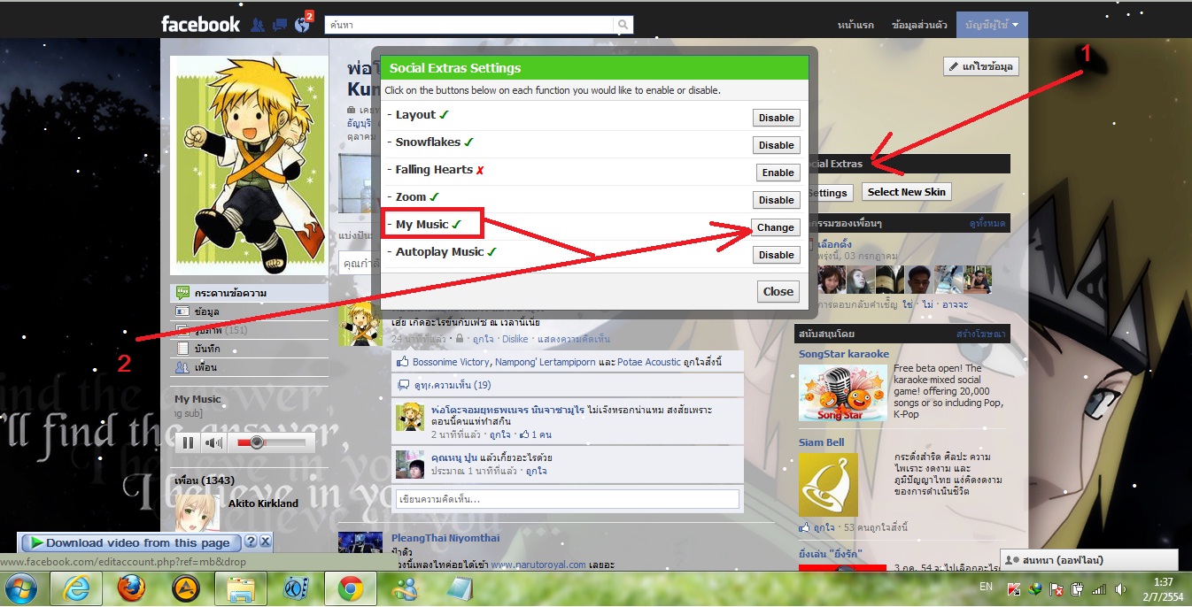Viewport: 1192px width, 607px height.
Task: Open Akito Kirkland friend link
Action: tap(263, 503)
